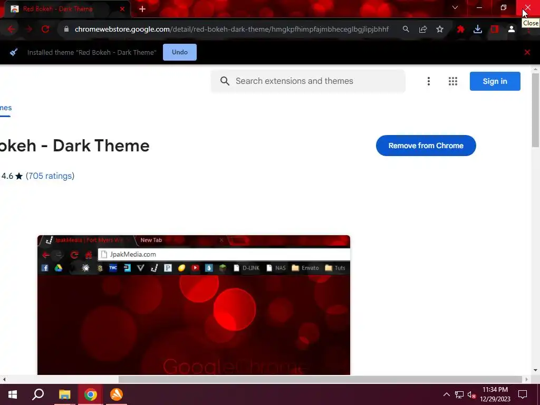Open the tab search chevron
Viewport: 540px width, 405px height.
coord(455,7)
